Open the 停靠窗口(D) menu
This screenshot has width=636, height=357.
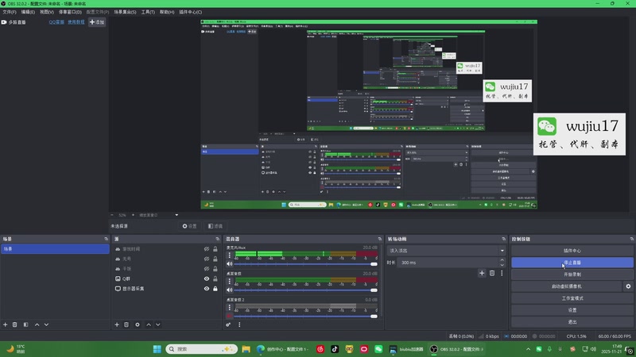[x=70, y=12]
